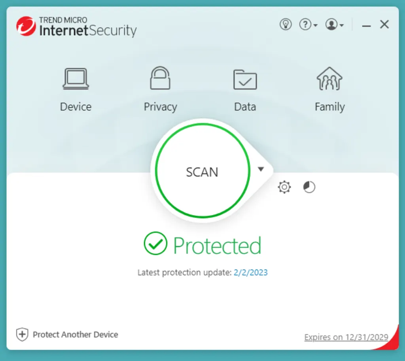The height and width of the screenshot is (361, 405).
Task: Click the shield-plus icon beside Protect Another Device
Action: 22,335
